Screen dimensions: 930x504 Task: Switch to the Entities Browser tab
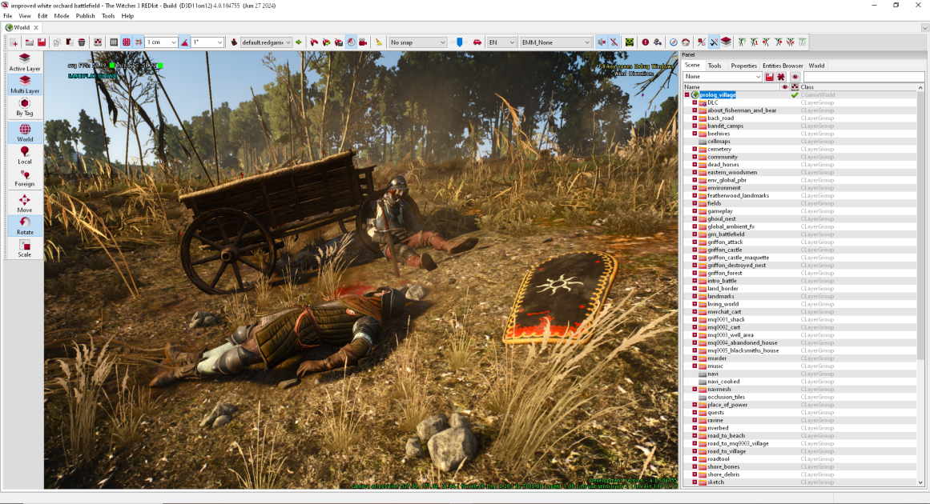[783, 66]
